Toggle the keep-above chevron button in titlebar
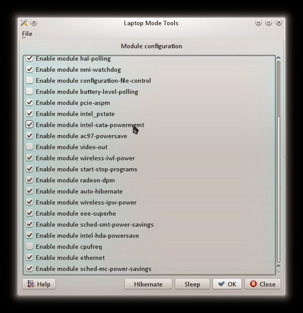Image resolution: width=303 pixels, height=313 pixels. click(34, 23)
